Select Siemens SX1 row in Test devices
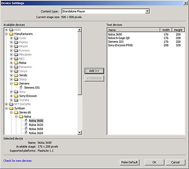This screenshot has width=189, height=169. [x=146, y=42]
